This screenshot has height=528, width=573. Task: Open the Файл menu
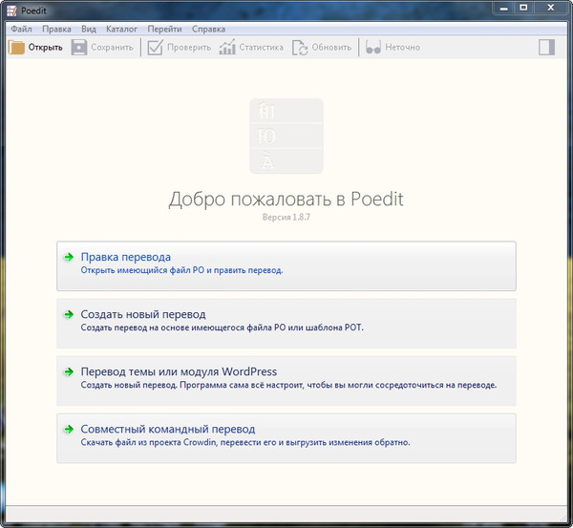(21, 29)
